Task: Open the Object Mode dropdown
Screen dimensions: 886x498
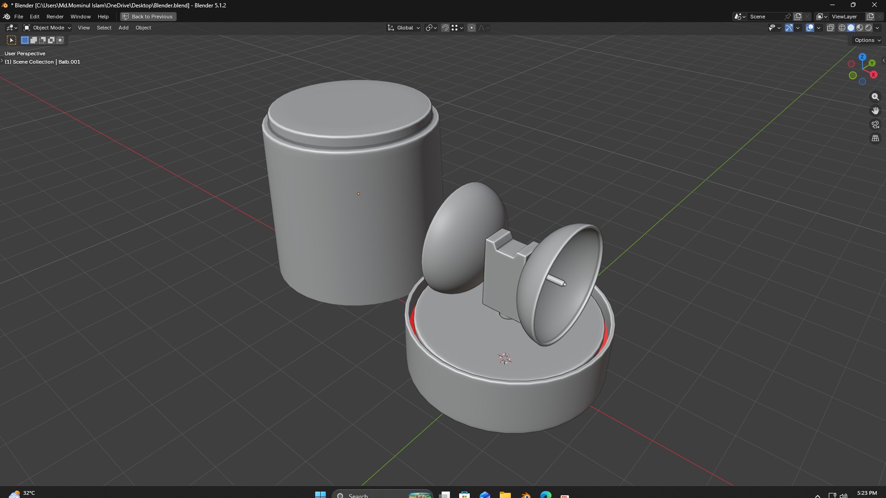Action: pos(47,28)
